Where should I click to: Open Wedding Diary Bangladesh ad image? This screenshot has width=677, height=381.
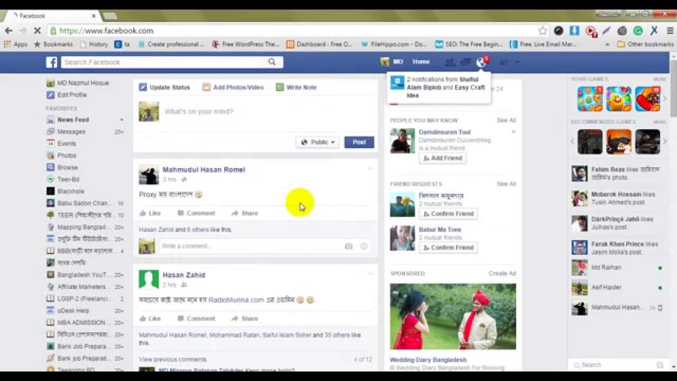(453, 316)
